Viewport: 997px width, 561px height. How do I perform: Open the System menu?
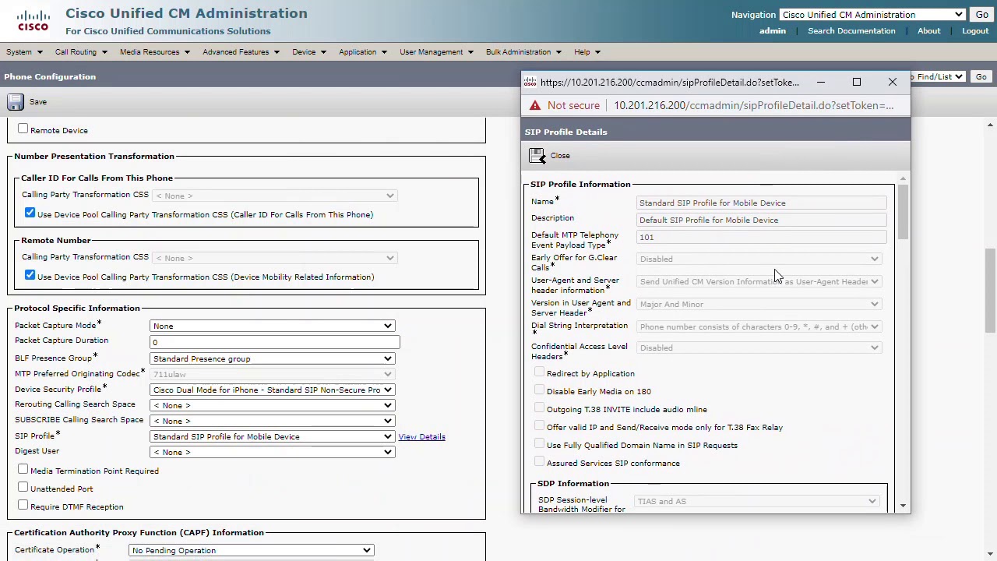[23, 52]
